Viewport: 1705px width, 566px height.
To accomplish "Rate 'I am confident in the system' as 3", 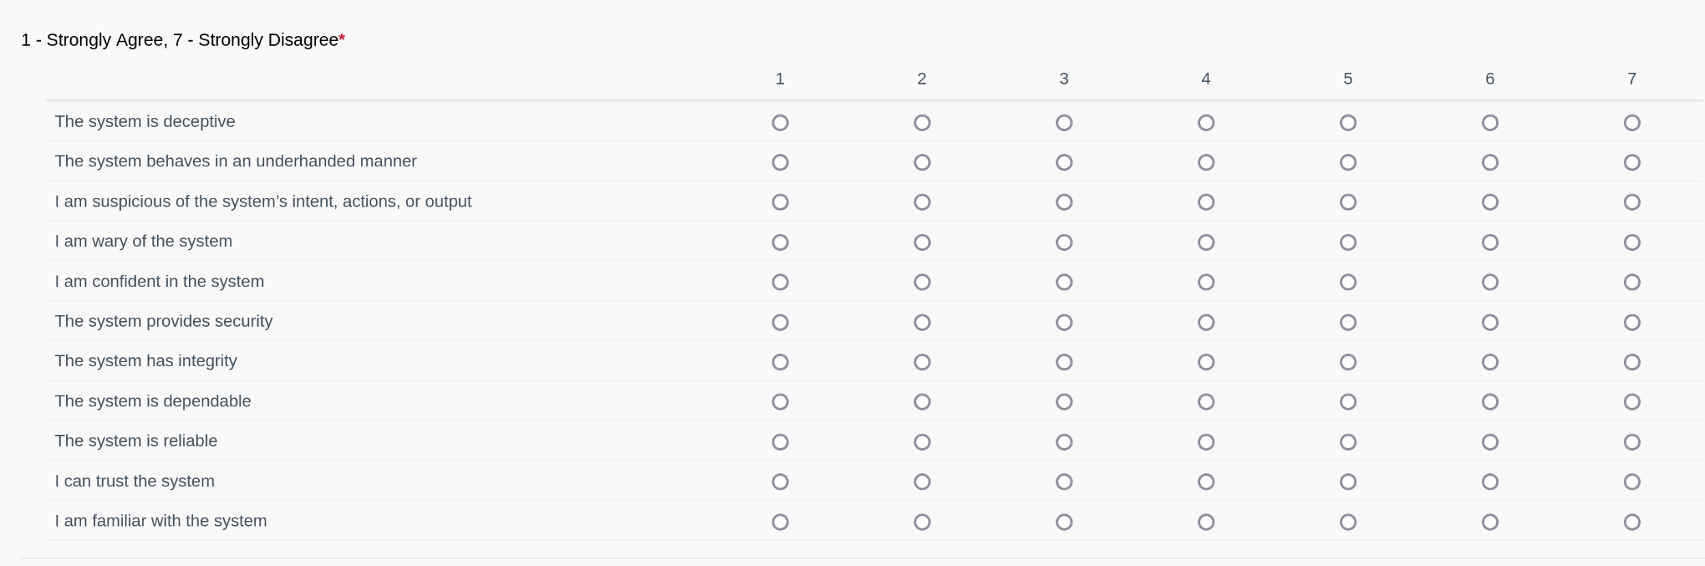I will 1064,282.
